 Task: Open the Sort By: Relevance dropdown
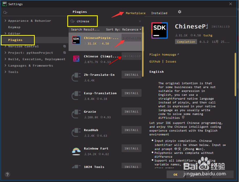[124, 30]
